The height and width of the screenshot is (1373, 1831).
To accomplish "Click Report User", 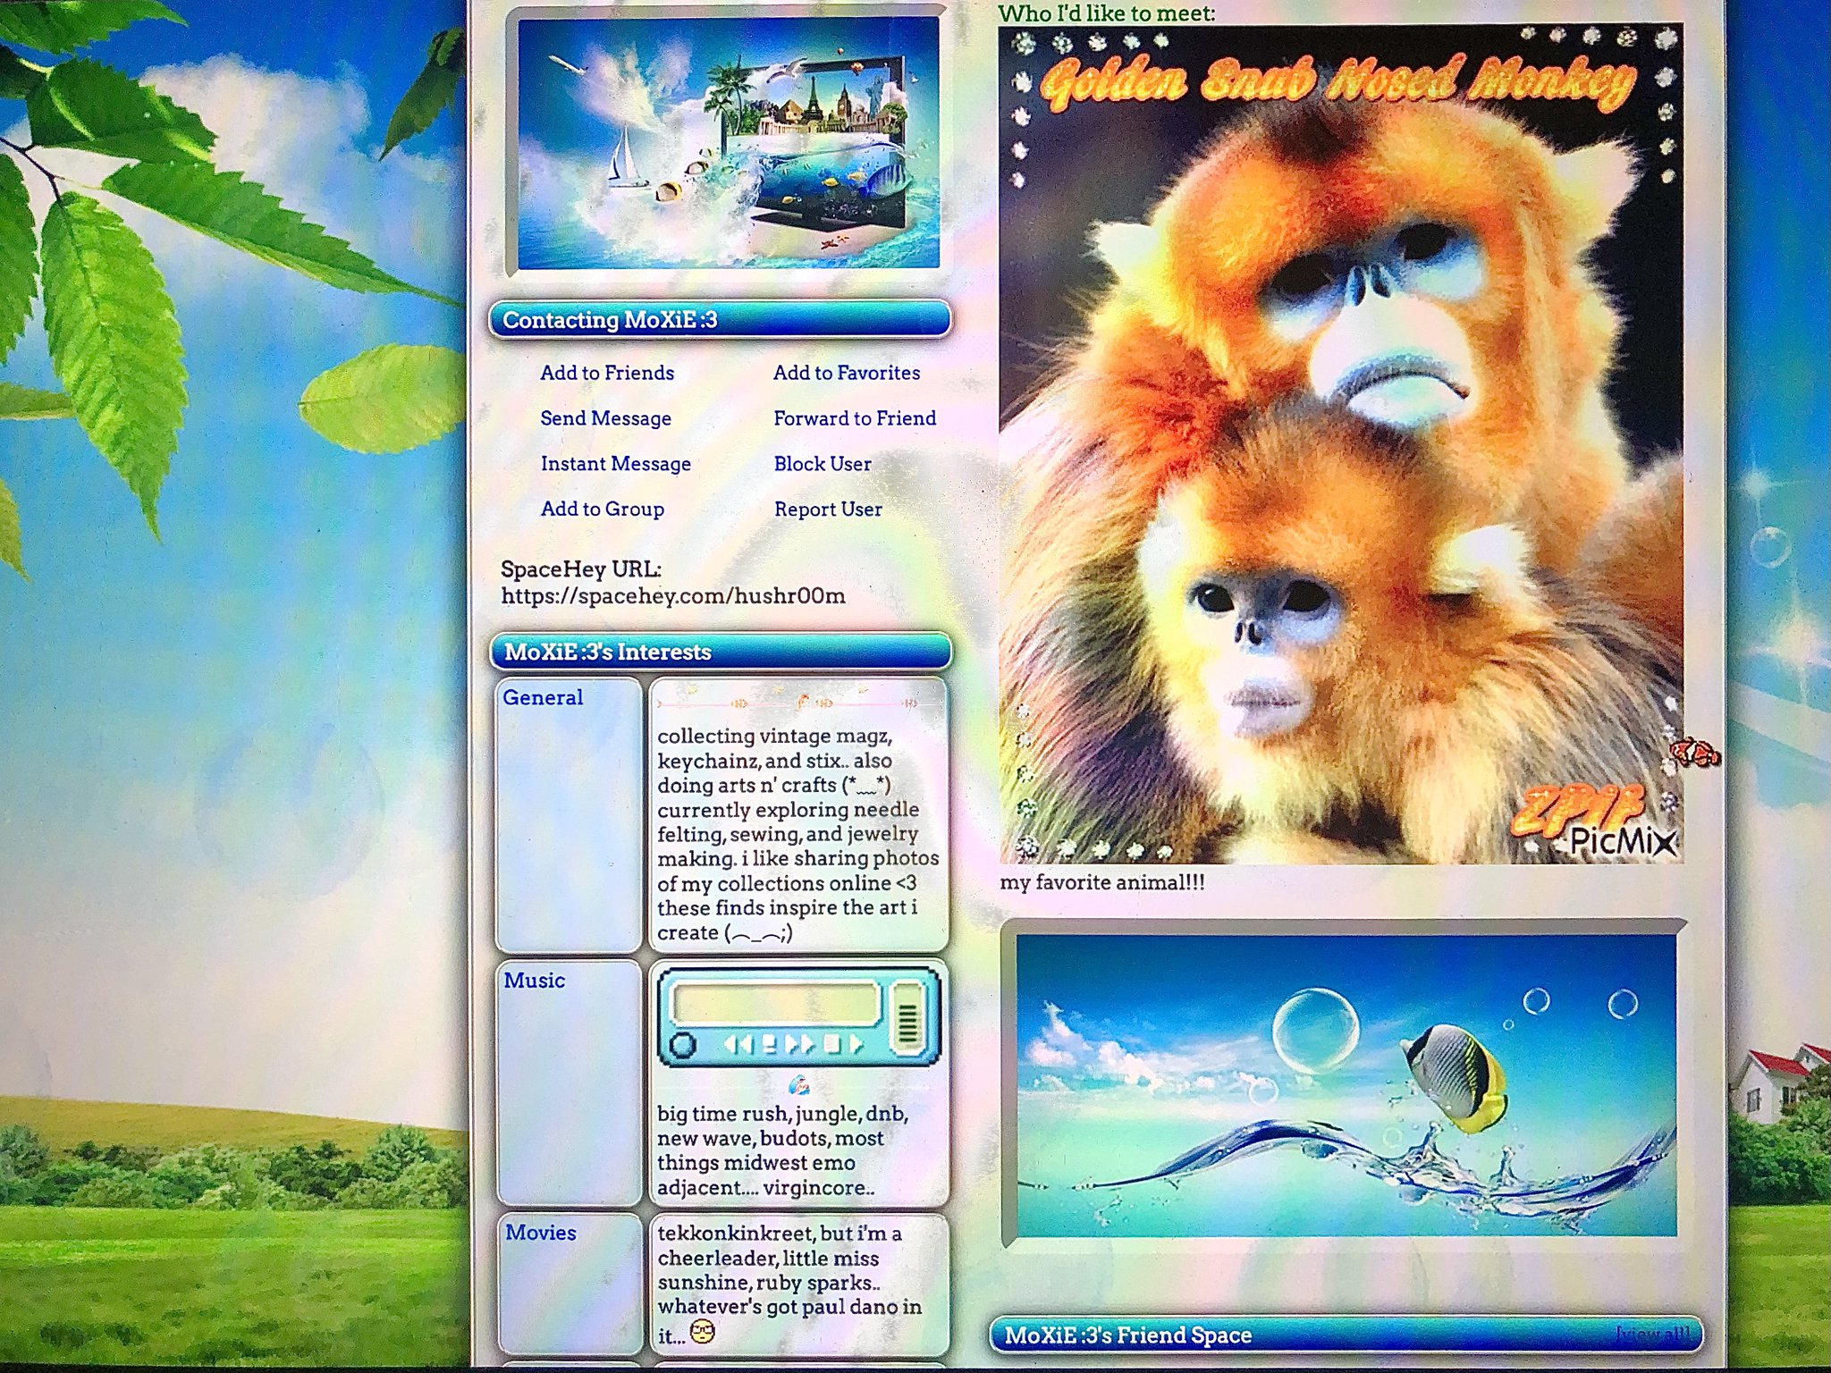I will point(826,509).
